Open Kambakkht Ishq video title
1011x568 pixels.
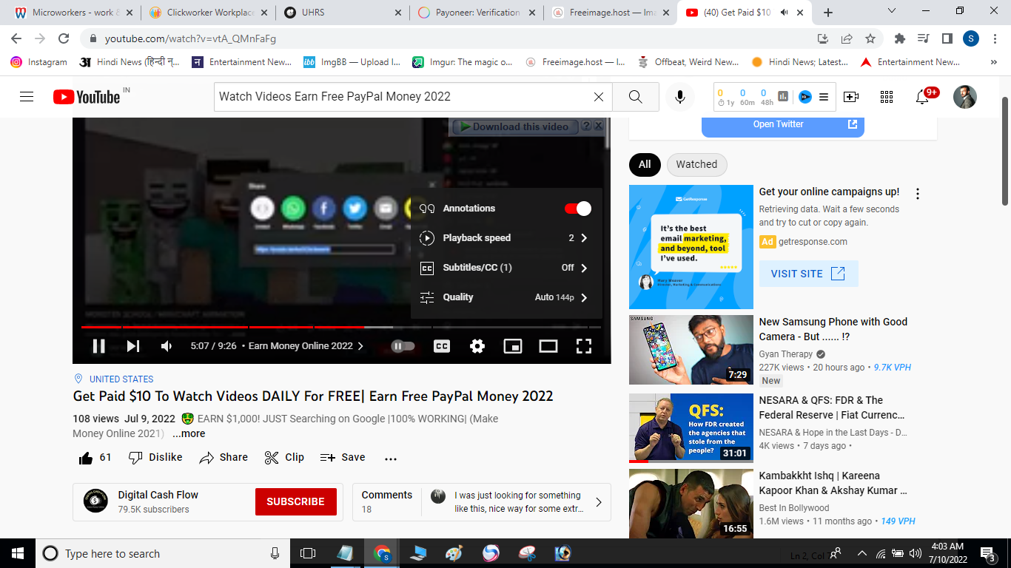833,483
